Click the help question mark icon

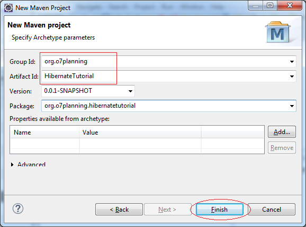pyautogui.click(x=18, y=209)
